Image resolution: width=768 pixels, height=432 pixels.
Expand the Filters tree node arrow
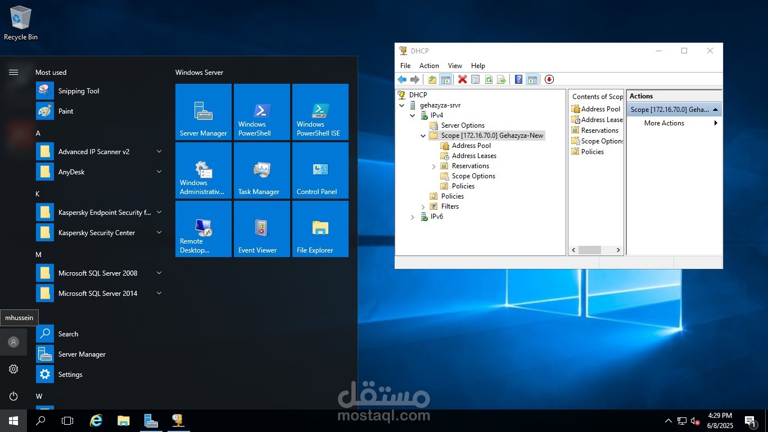point(423,206)
